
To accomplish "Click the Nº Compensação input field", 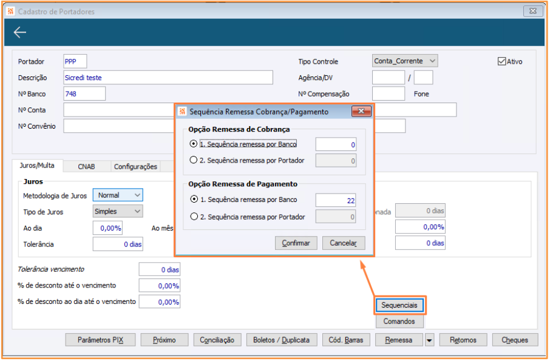I will click(389, 93).
